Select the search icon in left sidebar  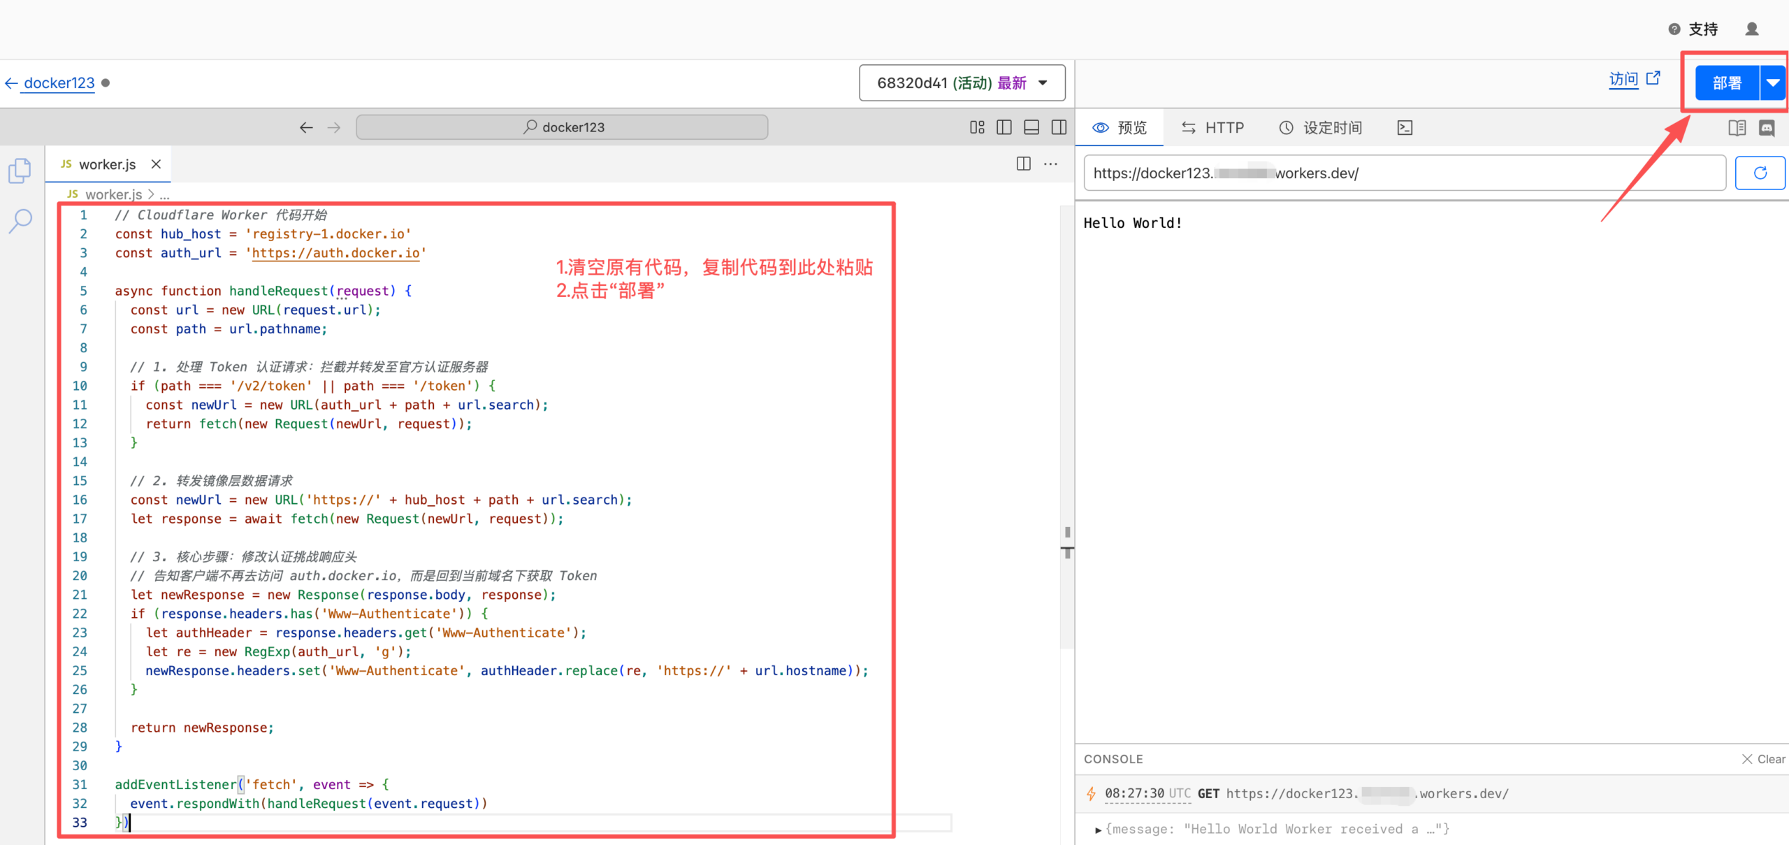[20, 221]
